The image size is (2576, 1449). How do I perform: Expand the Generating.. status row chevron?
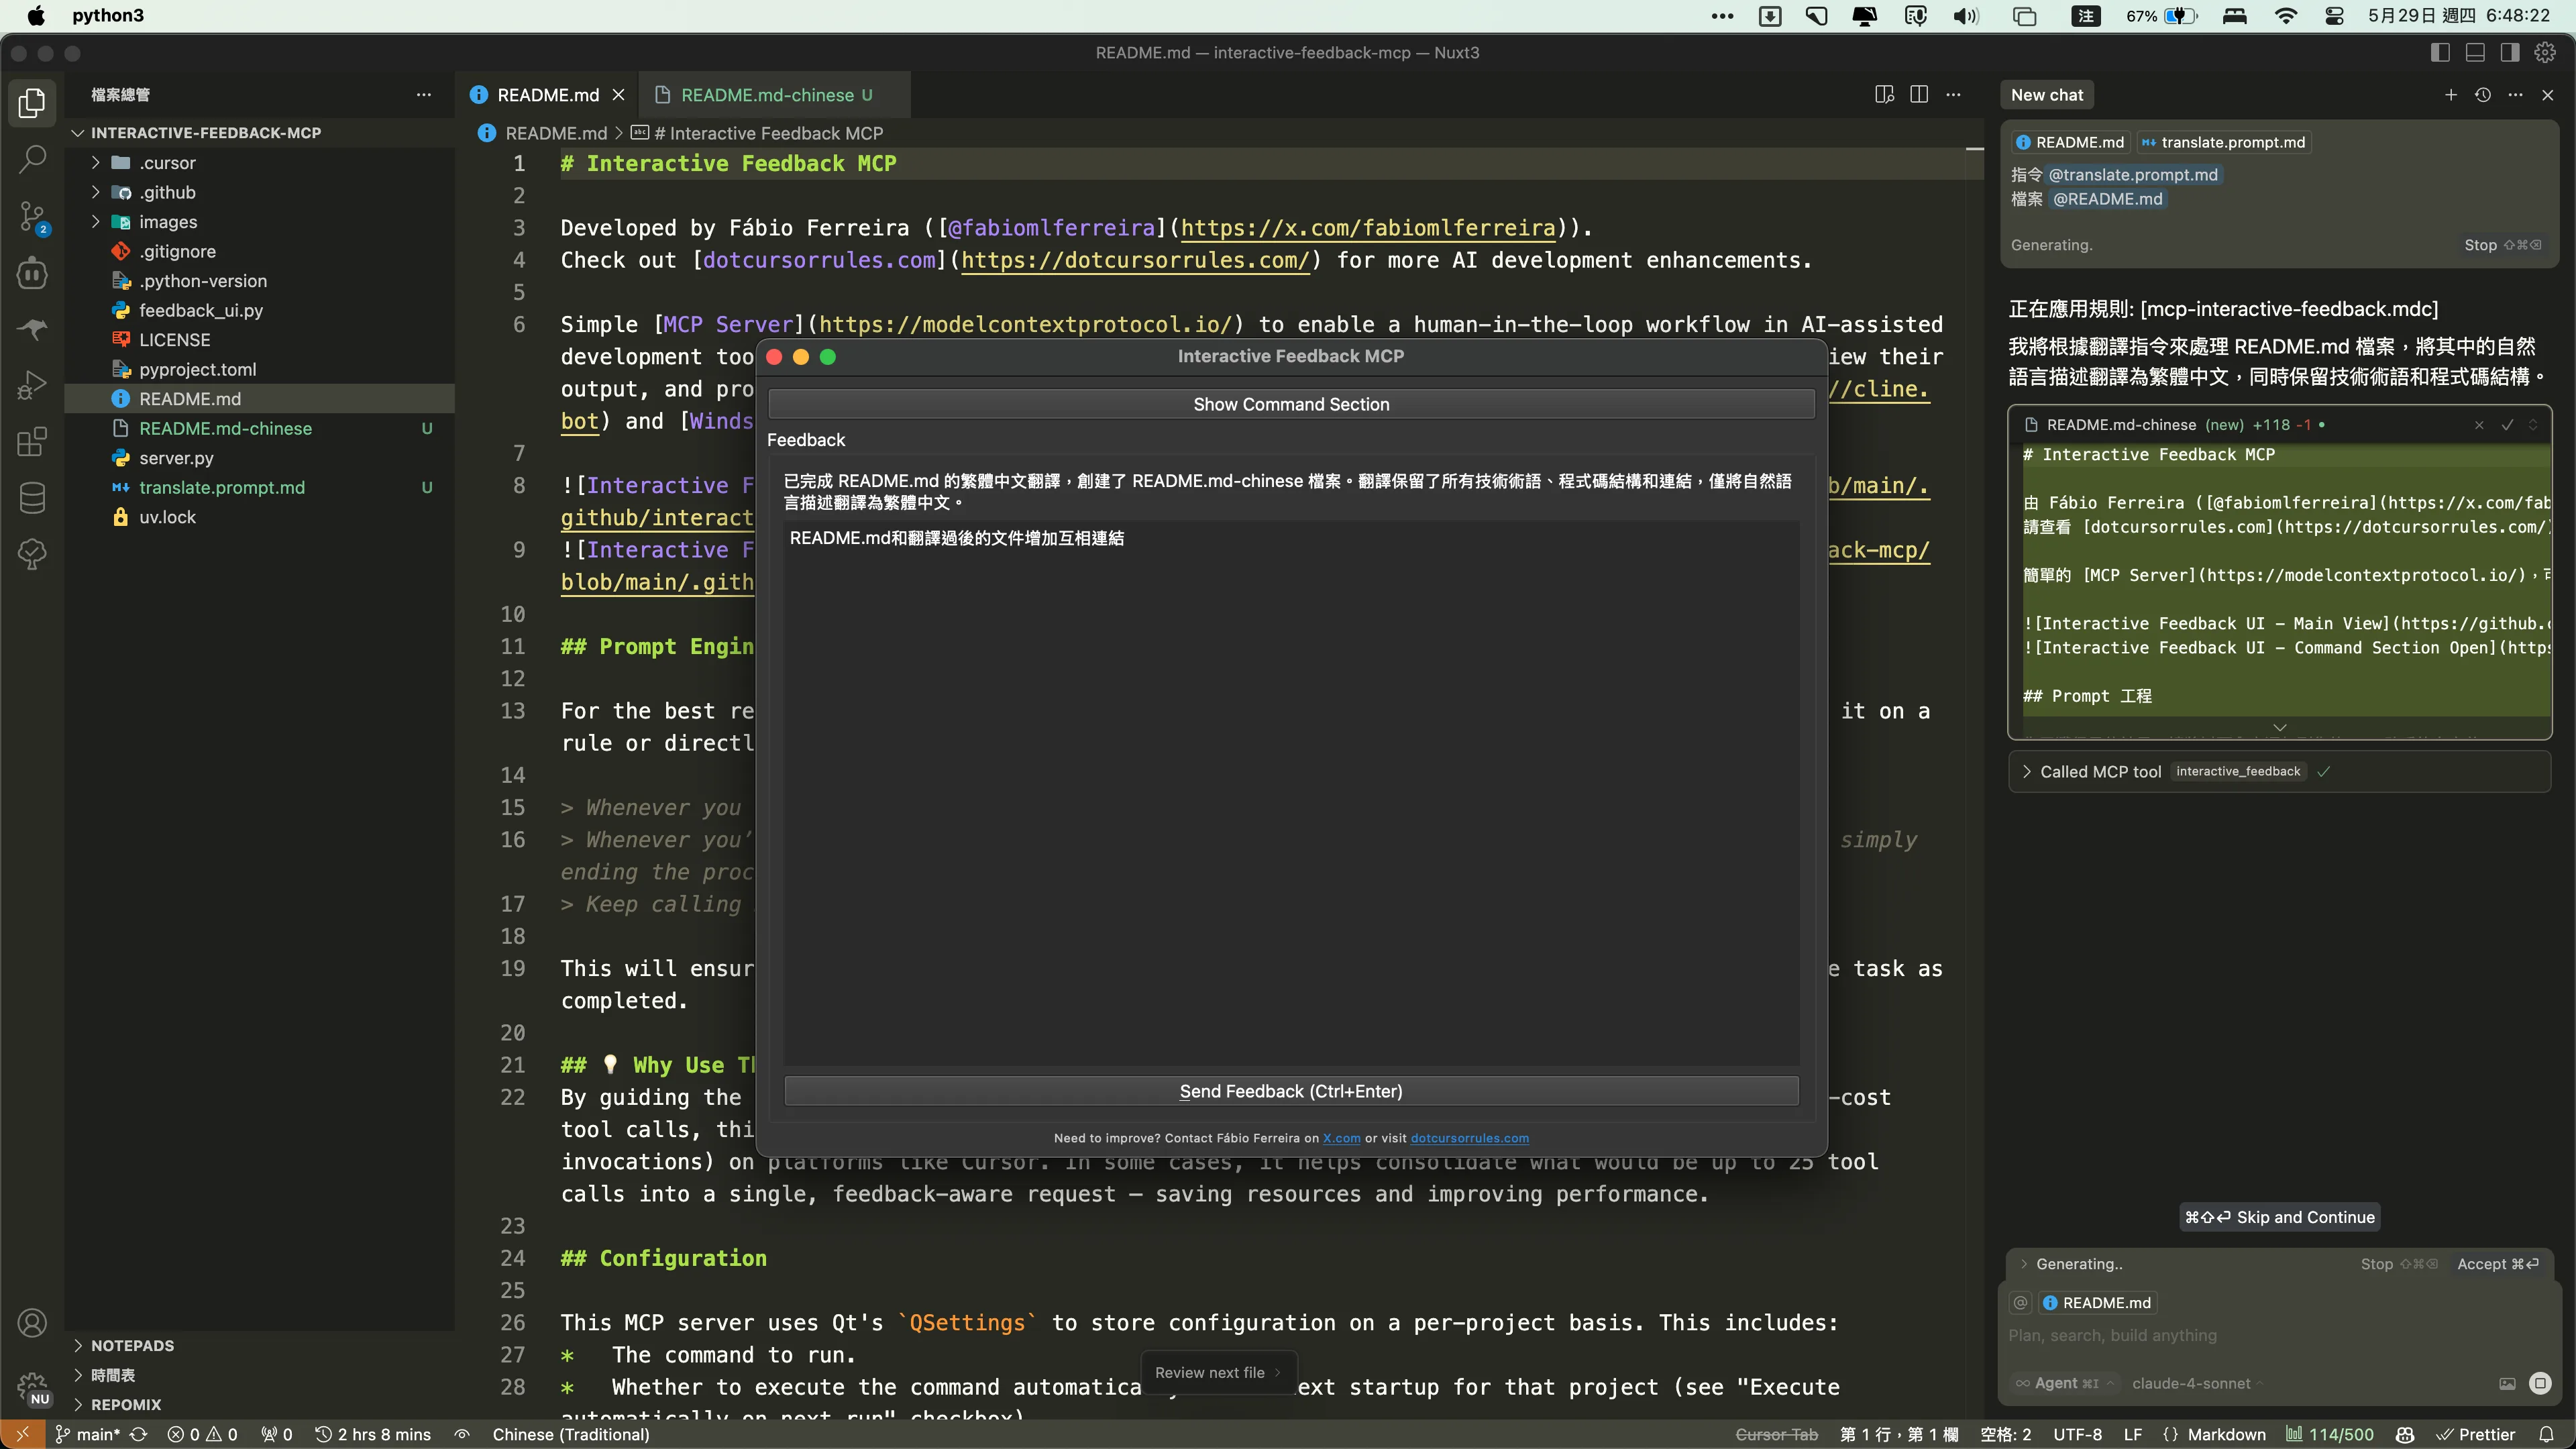[2024, 1264]
